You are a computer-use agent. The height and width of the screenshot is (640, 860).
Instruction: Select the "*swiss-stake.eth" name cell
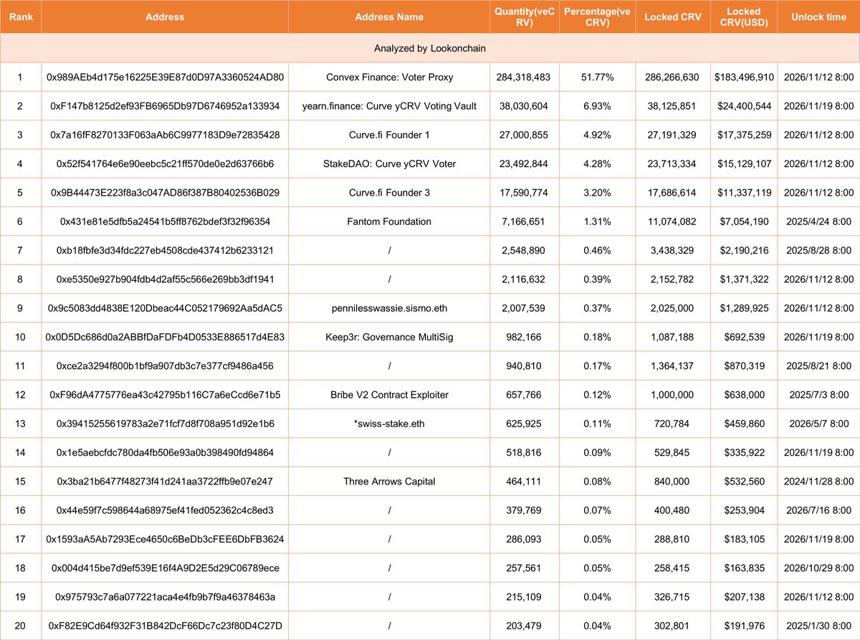(389, 424)
